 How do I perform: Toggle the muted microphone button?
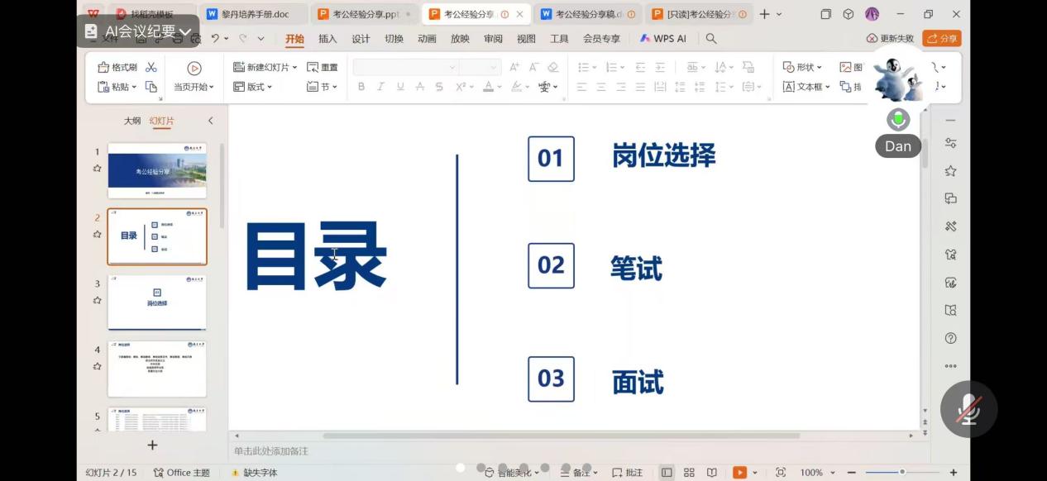click(968, 409)
